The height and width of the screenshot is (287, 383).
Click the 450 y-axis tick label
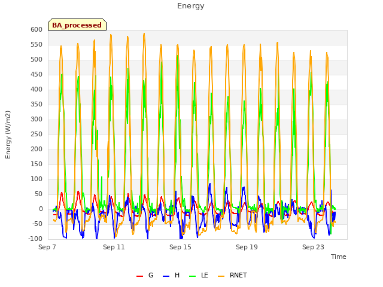pos(37,74)
